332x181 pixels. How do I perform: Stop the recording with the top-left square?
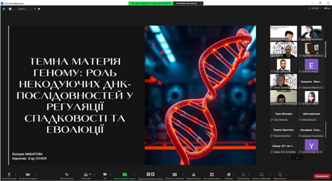click(x=39, y=9)
